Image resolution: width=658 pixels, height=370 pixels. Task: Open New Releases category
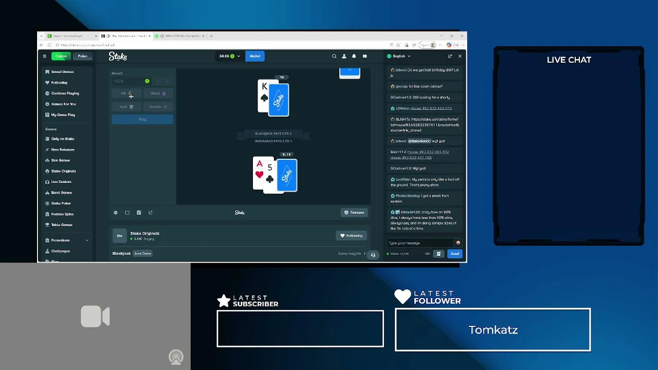coord(63,150)
